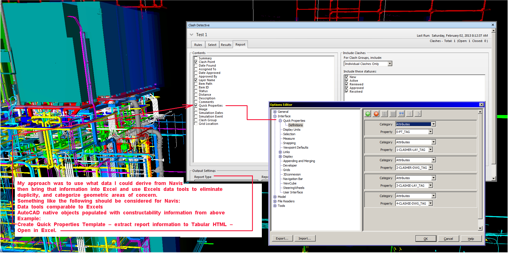This screenshot has height=253, width=508.
Task: Select Display Units in the options tree
Action: tap(292, 130)
